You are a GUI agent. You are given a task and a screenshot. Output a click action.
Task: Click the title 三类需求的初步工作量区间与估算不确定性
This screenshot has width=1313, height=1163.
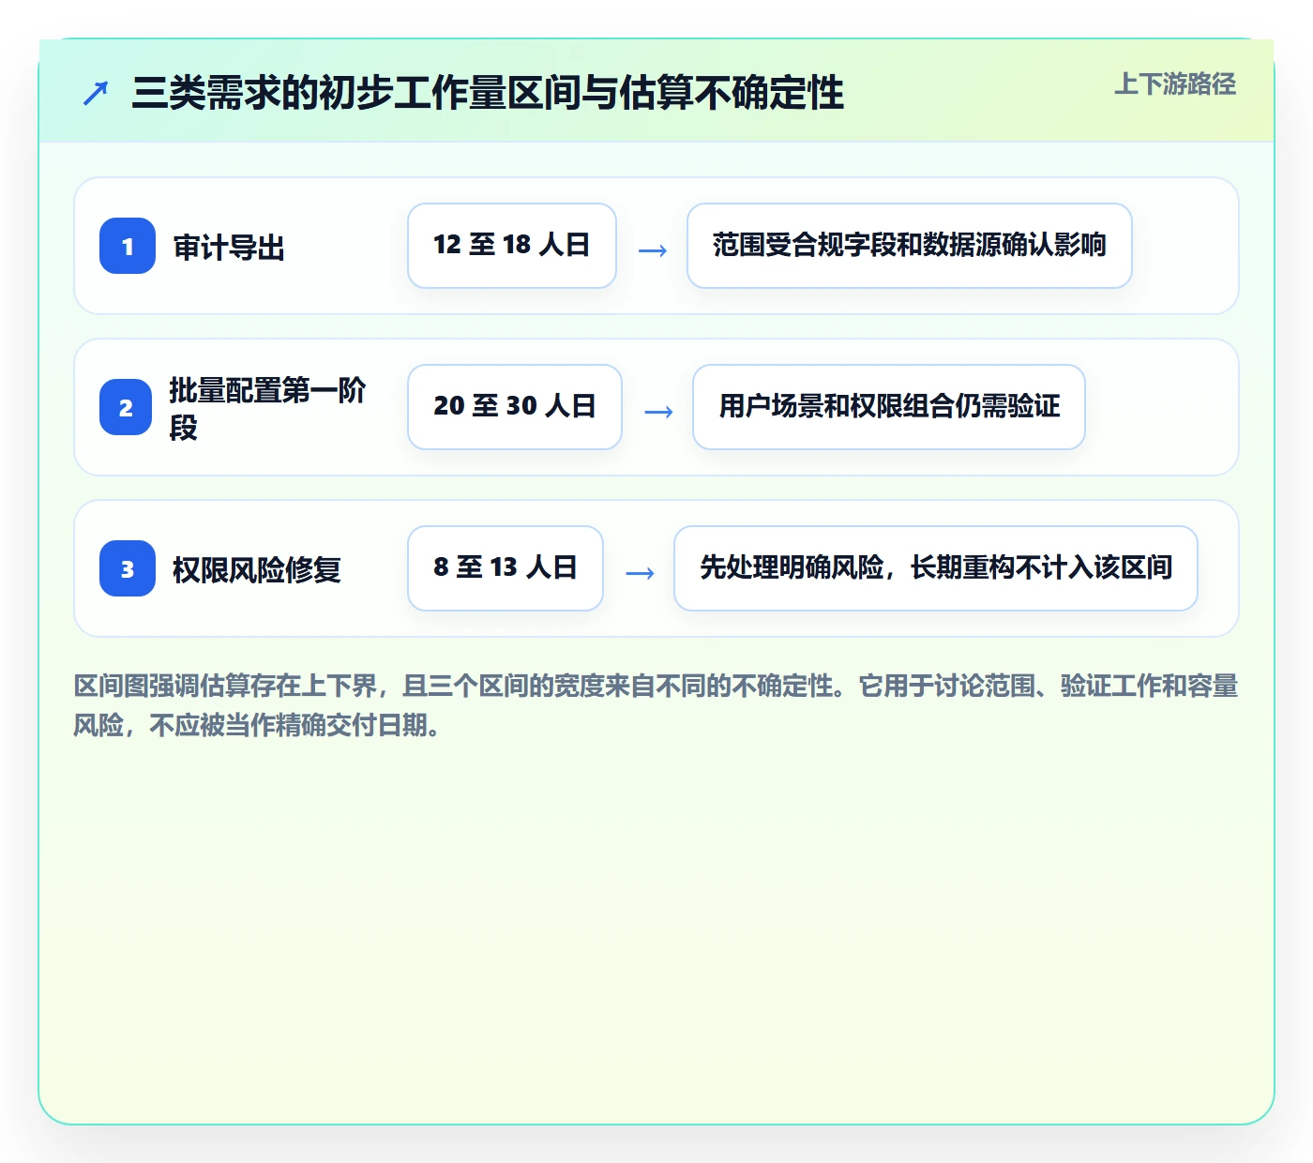[x=488, y=93]
